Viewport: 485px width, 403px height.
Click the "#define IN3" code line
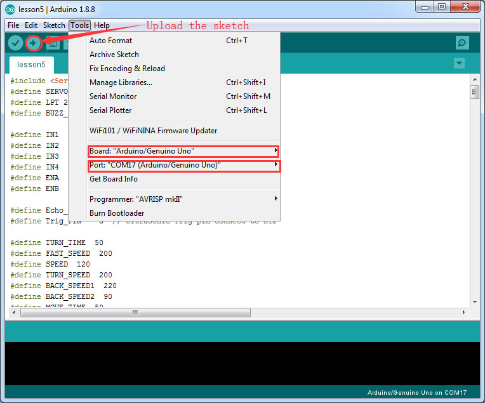35,156
